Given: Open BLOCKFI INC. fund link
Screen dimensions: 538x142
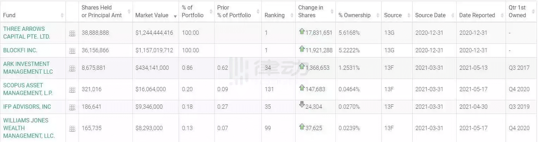Looking at the screenshot, I should click(20, 50).
